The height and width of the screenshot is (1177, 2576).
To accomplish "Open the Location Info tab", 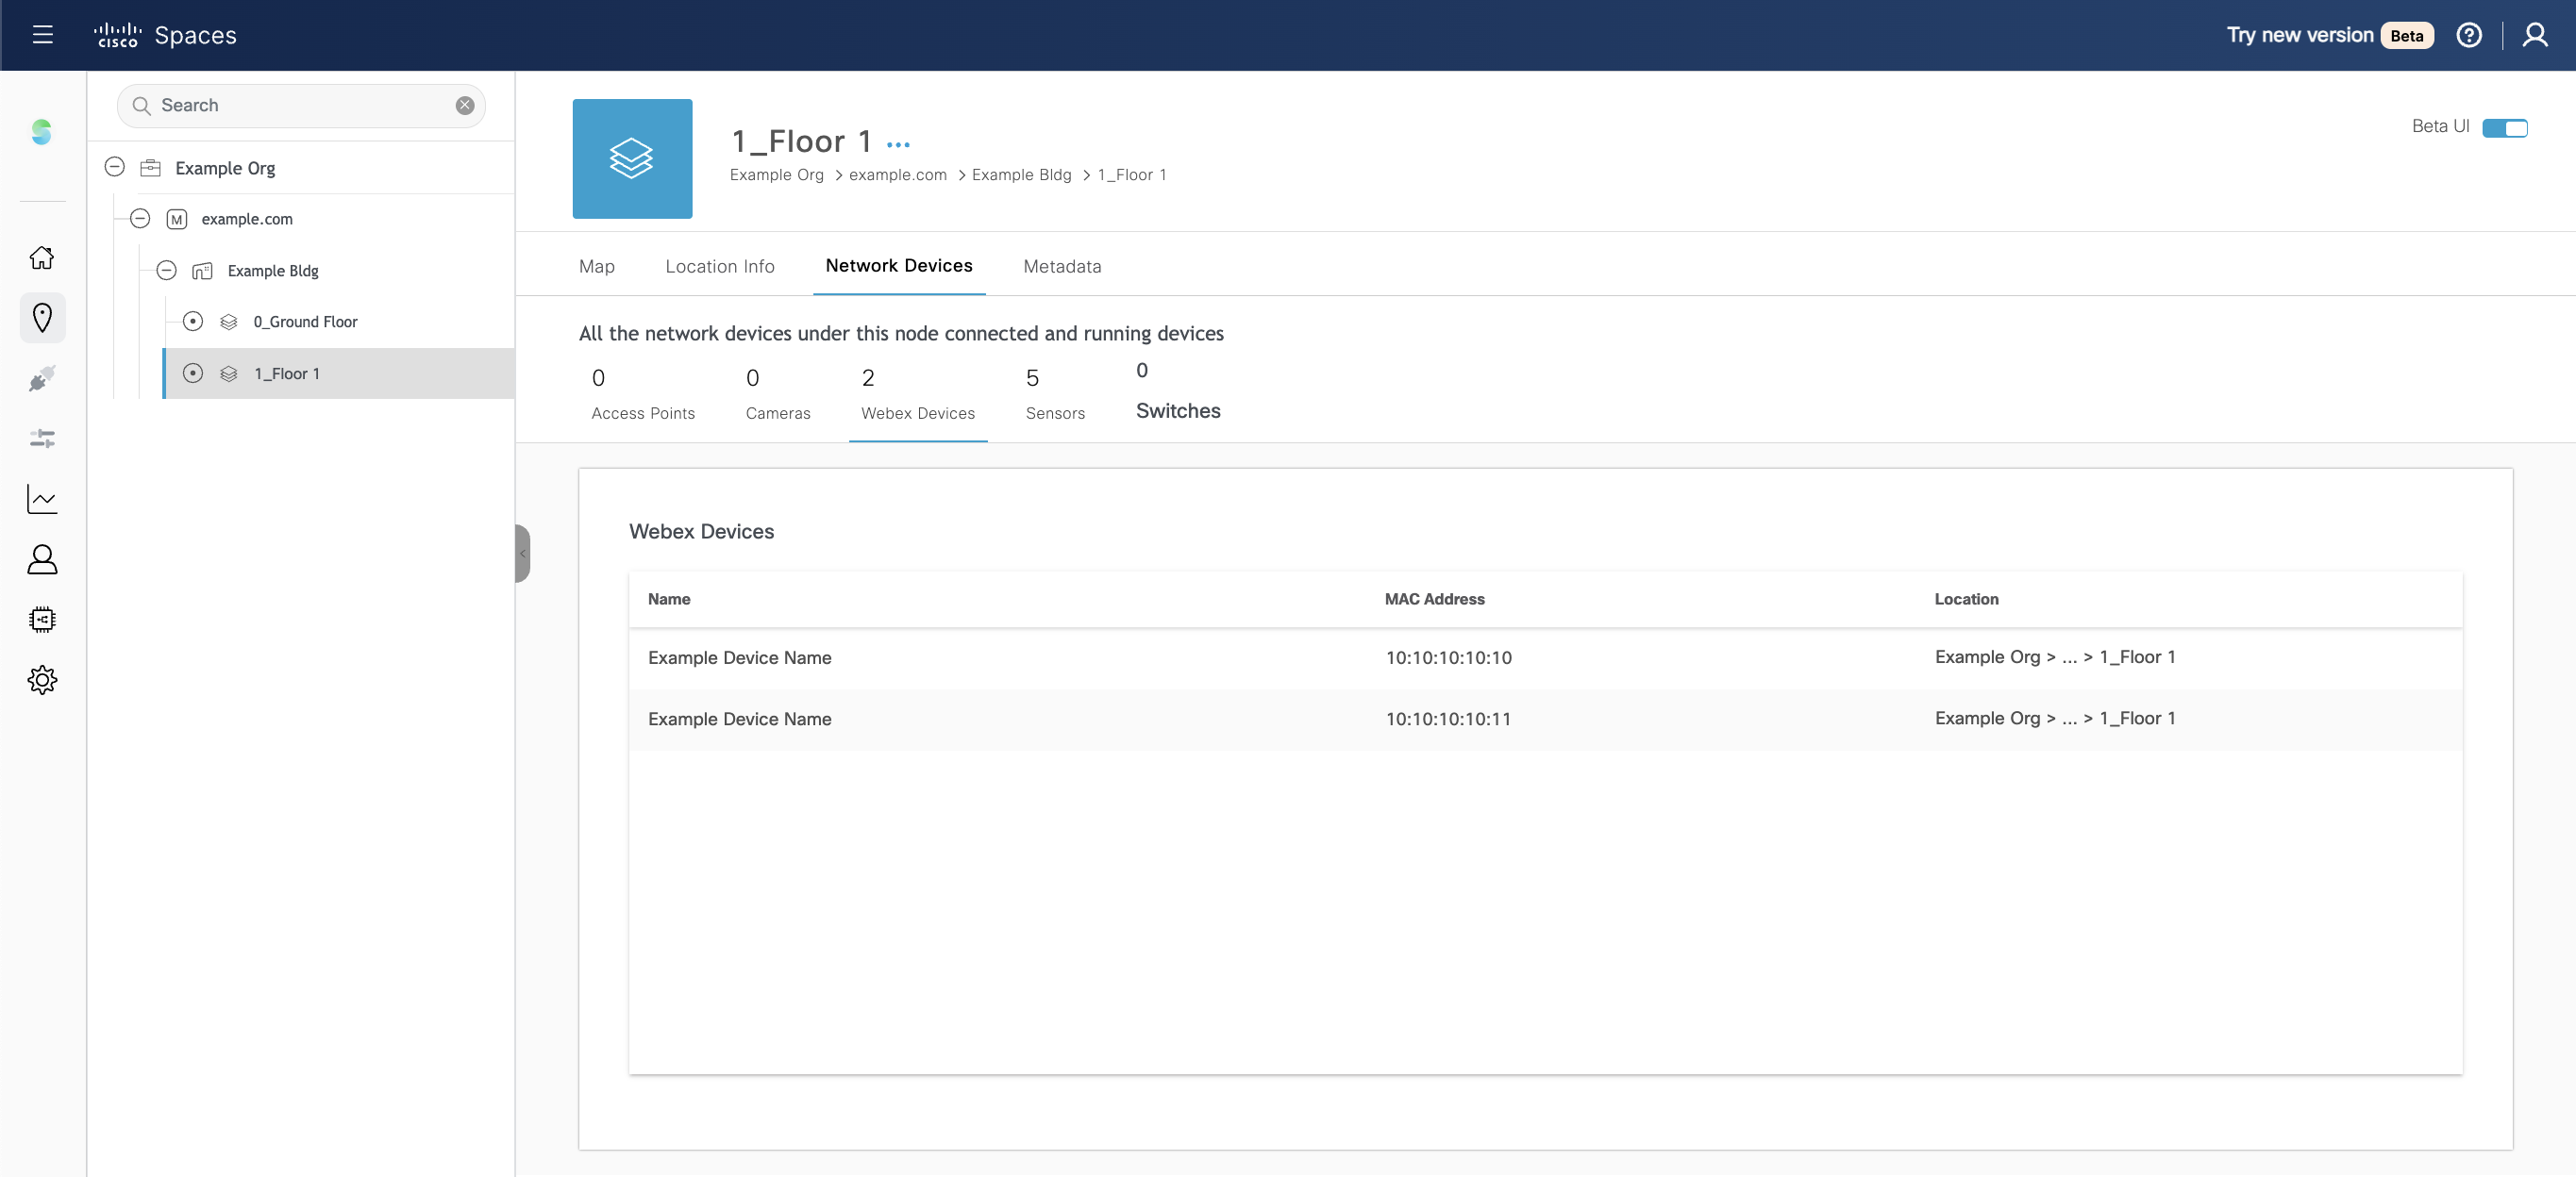I will 720,266.
